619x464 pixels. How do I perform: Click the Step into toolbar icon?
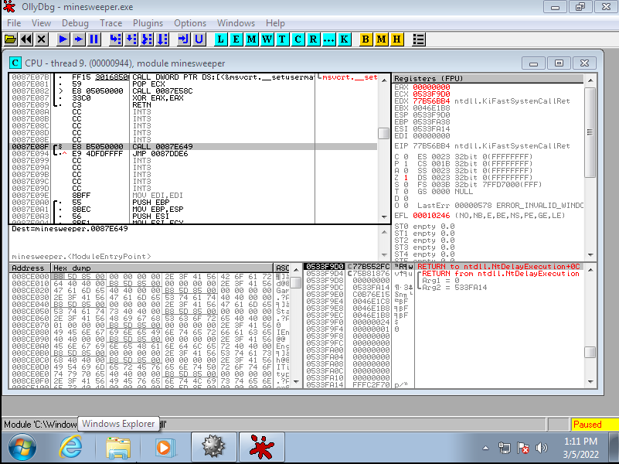pyautogui.click(x=115, y=39)
